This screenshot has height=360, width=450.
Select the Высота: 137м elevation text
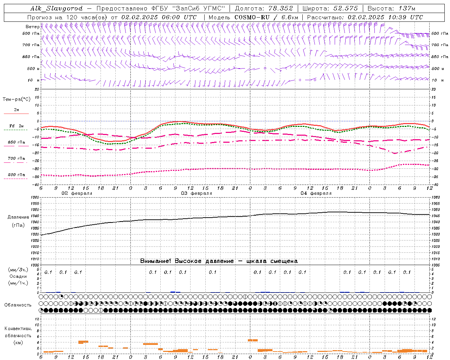point(391,8)
